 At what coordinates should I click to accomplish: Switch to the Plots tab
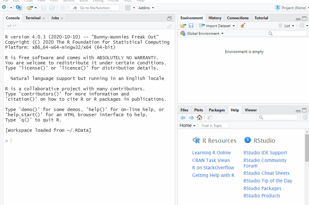click(x=199, y=110)
